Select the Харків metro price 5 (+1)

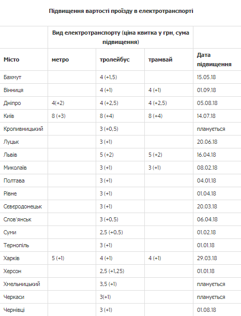pyautogui.click(x=58, y=258)
